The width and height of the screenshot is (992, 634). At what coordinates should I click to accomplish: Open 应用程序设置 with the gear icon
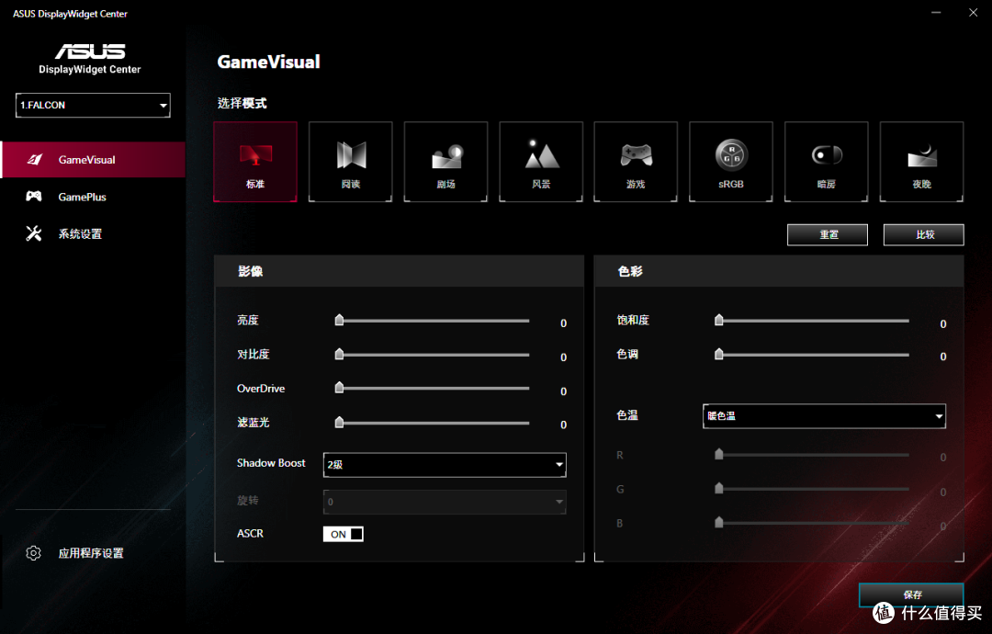tap(74, 553)
